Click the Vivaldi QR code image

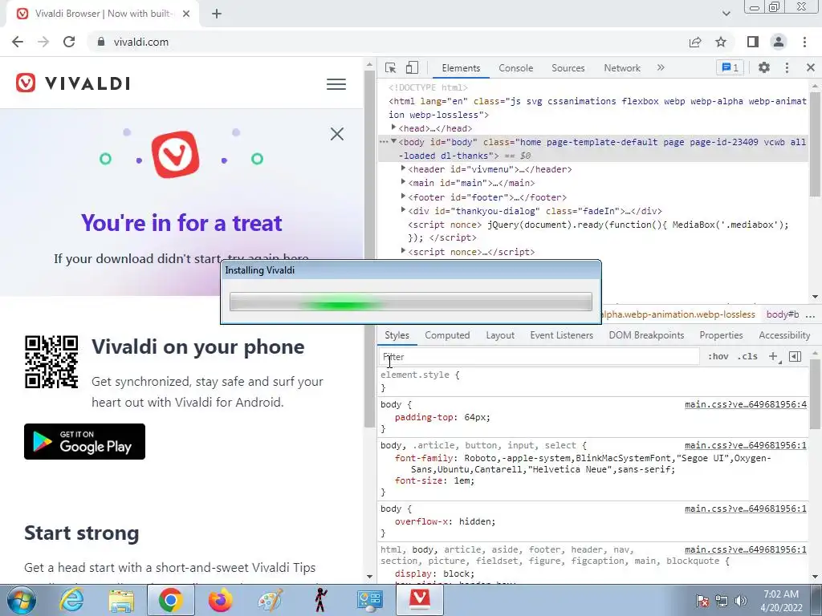click(x=51, y=362)
